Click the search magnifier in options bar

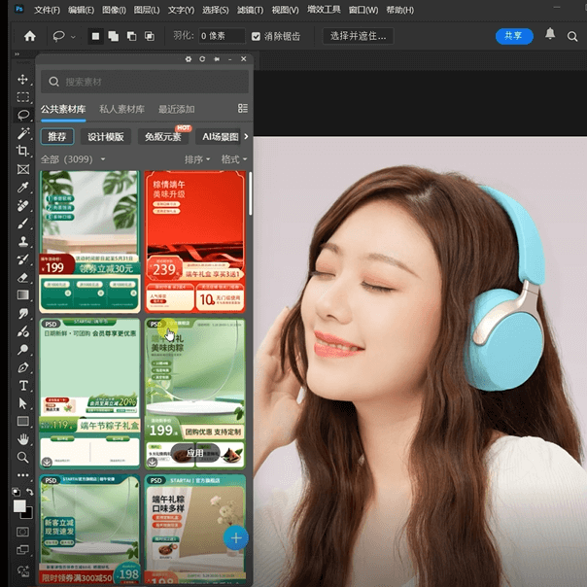point(572,36)
